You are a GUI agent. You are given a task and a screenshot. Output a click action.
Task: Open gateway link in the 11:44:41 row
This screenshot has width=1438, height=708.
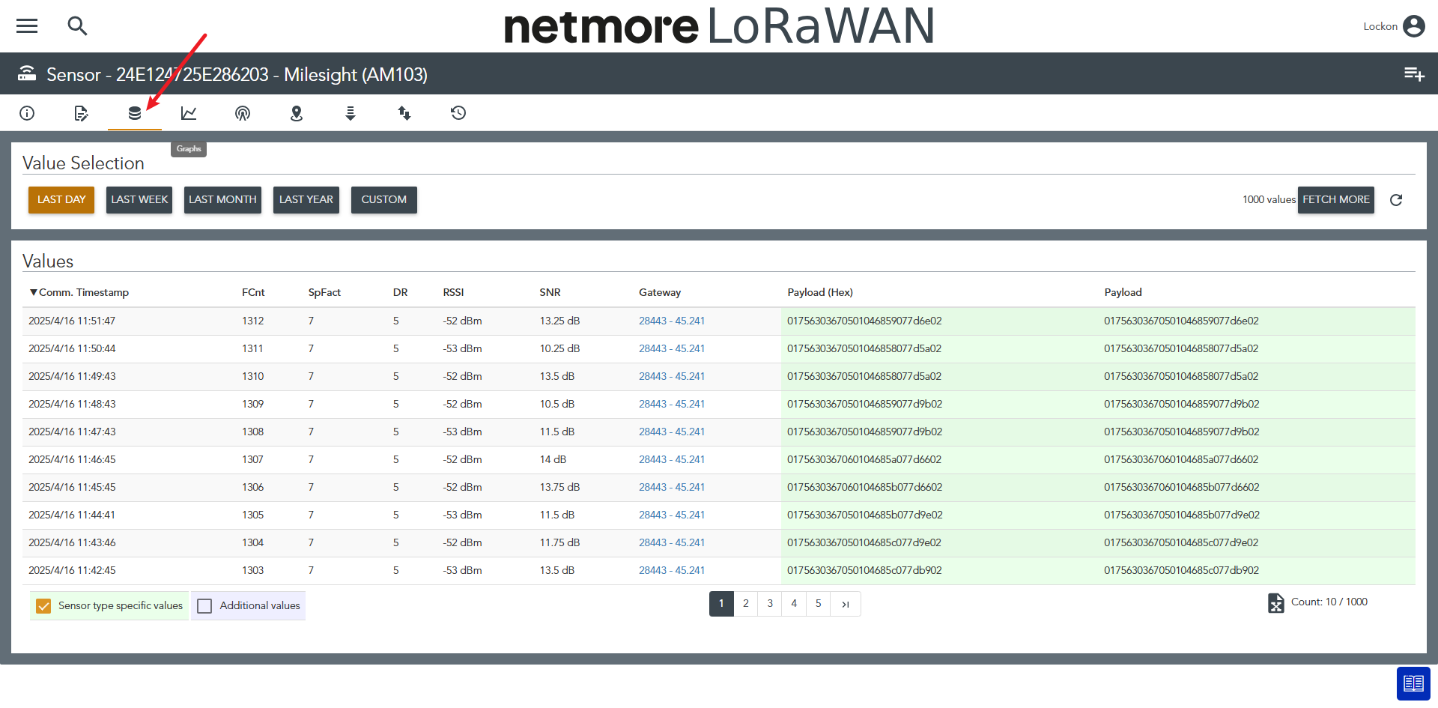tap(672, 515)
